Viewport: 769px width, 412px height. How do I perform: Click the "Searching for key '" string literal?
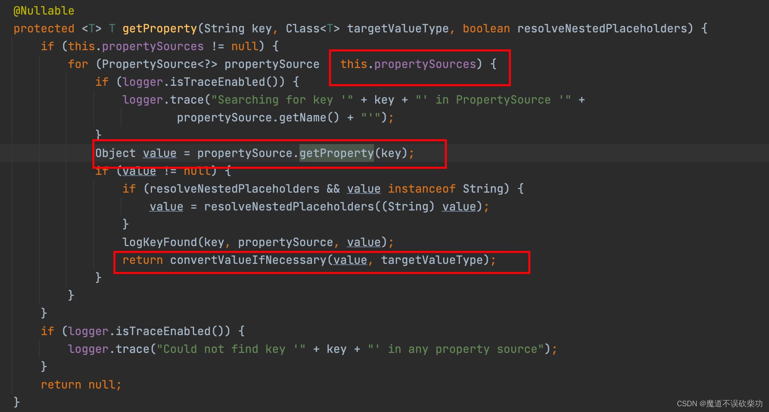(282, 100)
